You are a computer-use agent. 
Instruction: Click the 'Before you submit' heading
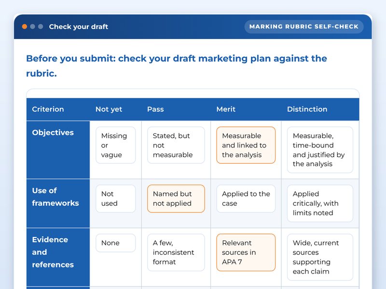click(177, 66)
